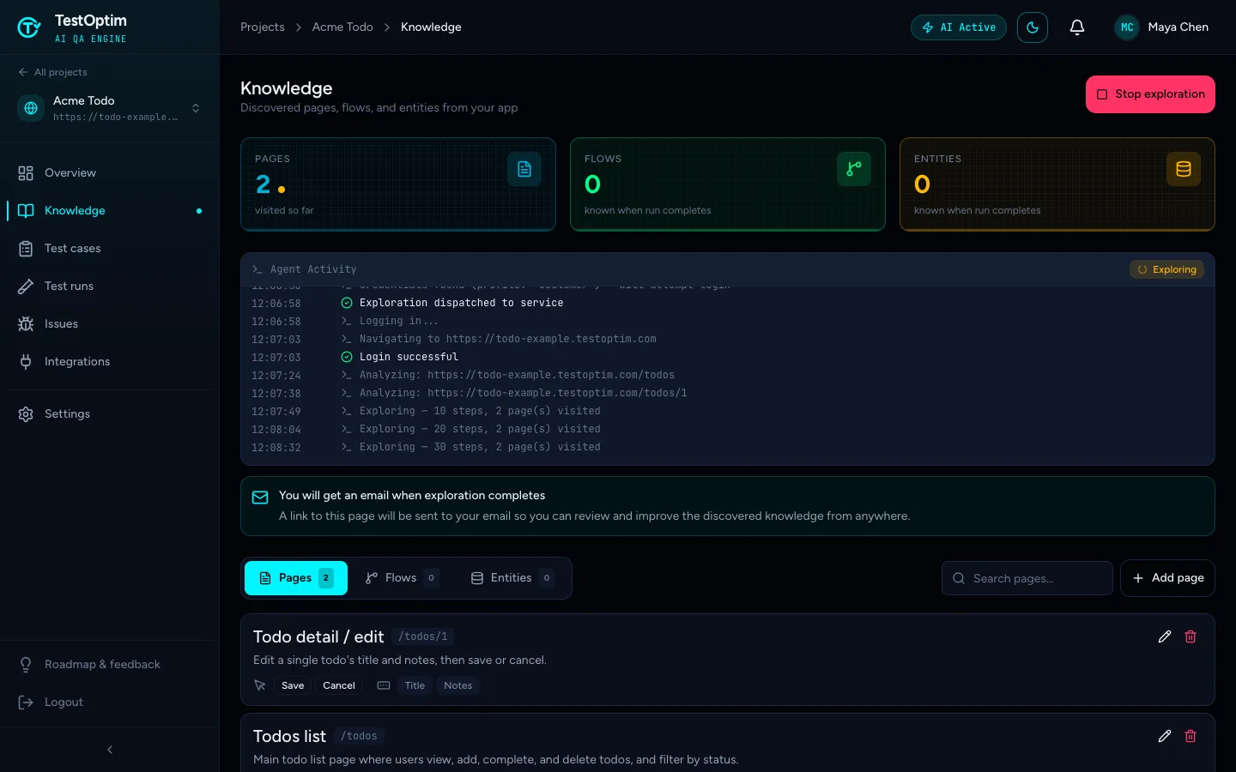Delete the Todo detail / edit page
The width and height of the screenshot is (1236, 772).
tap(1191, 636)
